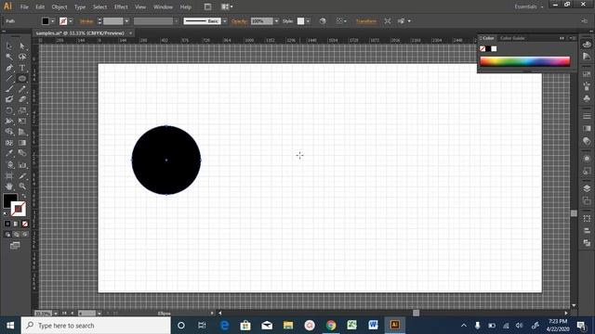Select the Perspective Grid tool
595x334 pixels.
click(x=22, y=132)
